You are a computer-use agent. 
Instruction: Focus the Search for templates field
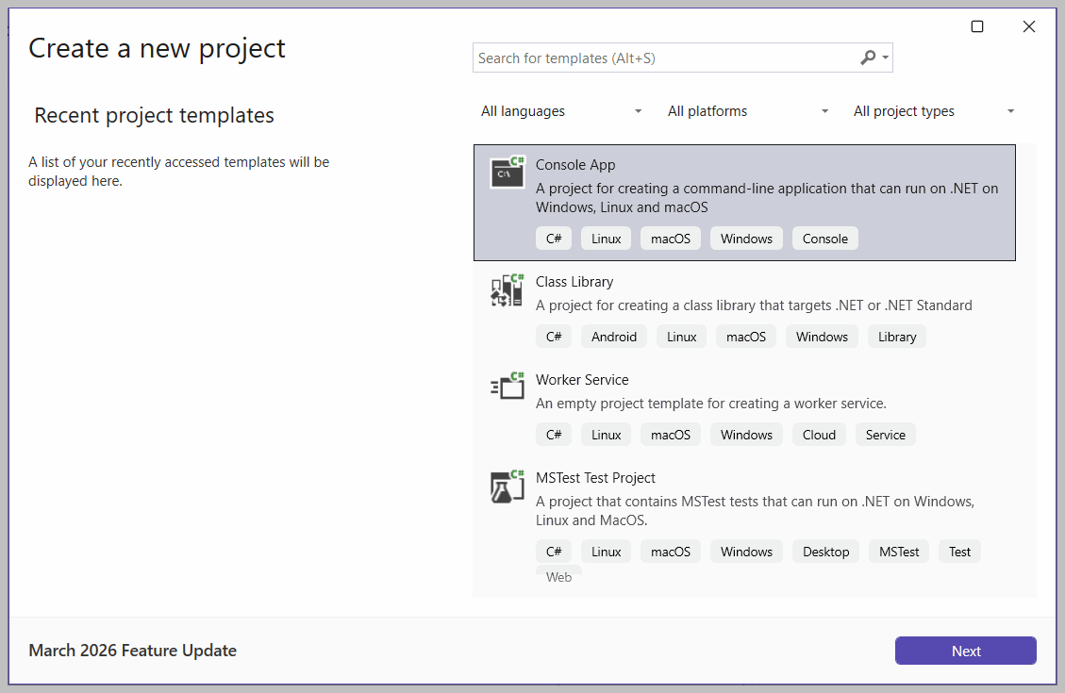(660, 58)
